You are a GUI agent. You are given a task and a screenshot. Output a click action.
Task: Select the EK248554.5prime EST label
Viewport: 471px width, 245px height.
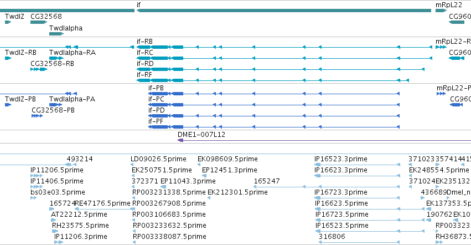tap(439, 170)
